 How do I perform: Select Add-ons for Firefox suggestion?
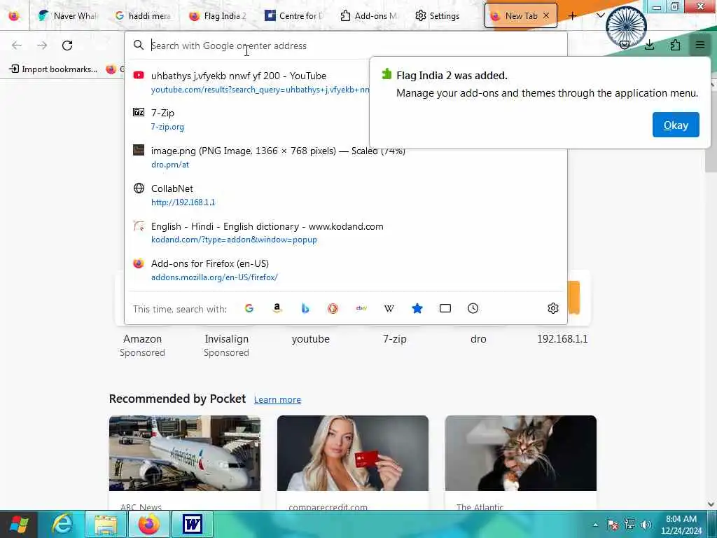click(x=346, y=270)
